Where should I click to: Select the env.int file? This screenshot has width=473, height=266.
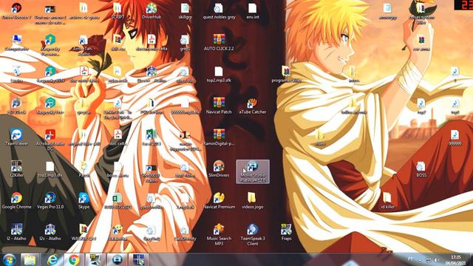[x=253, y=11]
